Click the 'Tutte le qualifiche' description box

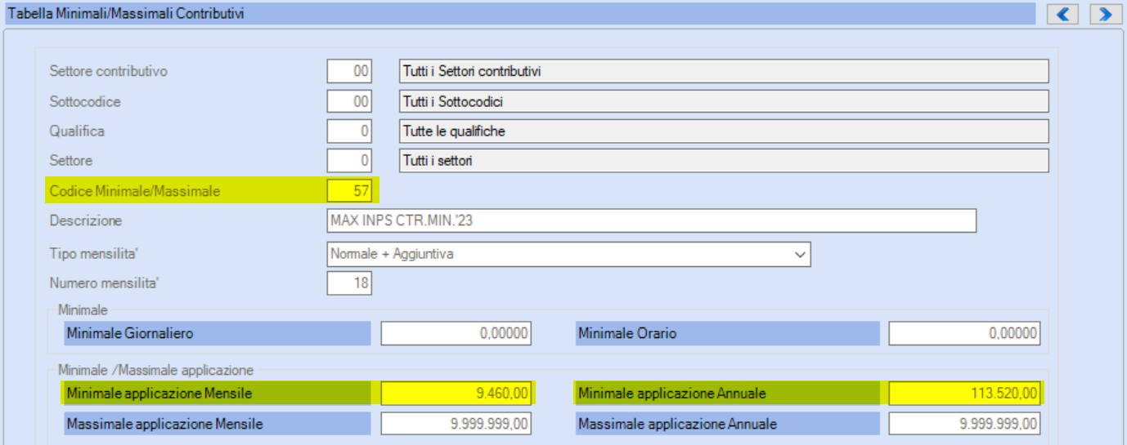pos(724,131)
